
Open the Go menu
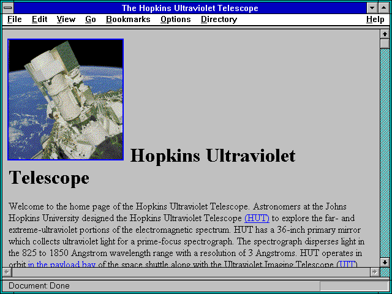tap(90, 20)
